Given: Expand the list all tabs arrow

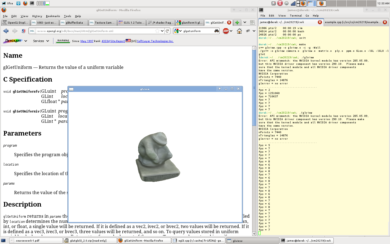Looking at the screenshot, I should pyautogui.click(x=245, y=23).
